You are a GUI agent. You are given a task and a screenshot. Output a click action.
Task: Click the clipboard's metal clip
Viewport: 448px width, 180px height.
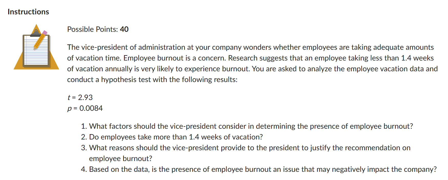(36, 33)
